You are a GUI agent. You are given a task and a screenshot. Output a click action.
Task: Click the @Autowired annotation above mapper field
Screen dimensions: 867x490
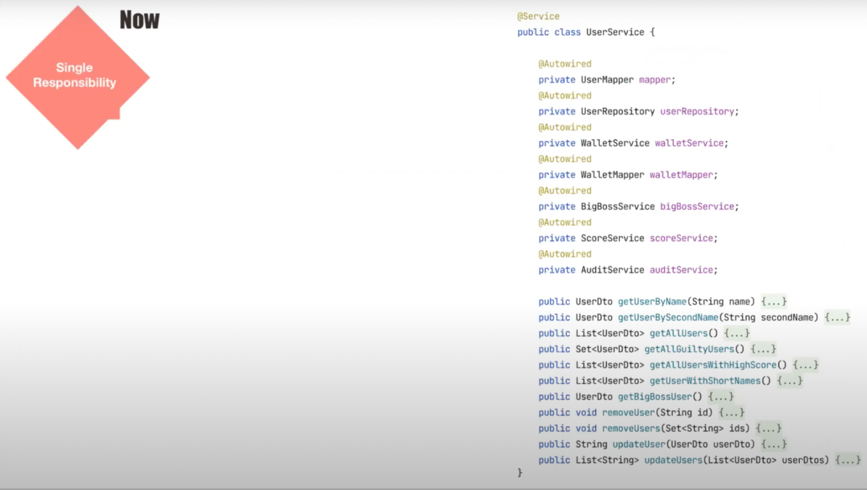pyautogui.click(x=565, y=64)
